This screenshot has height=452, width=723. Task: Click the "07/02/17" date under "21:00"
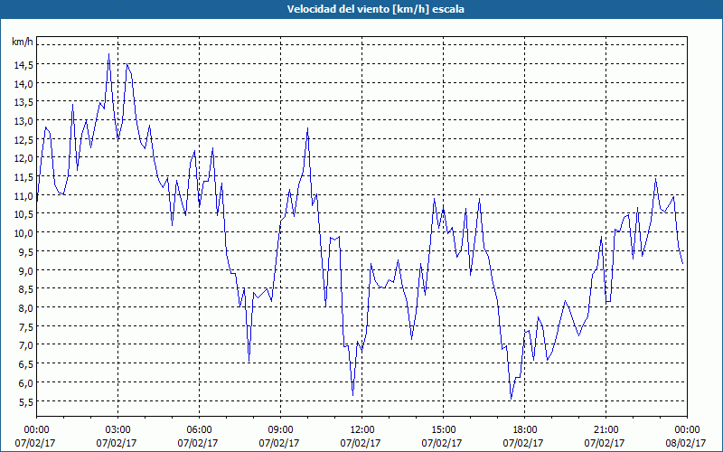click(x=605, y=443)
